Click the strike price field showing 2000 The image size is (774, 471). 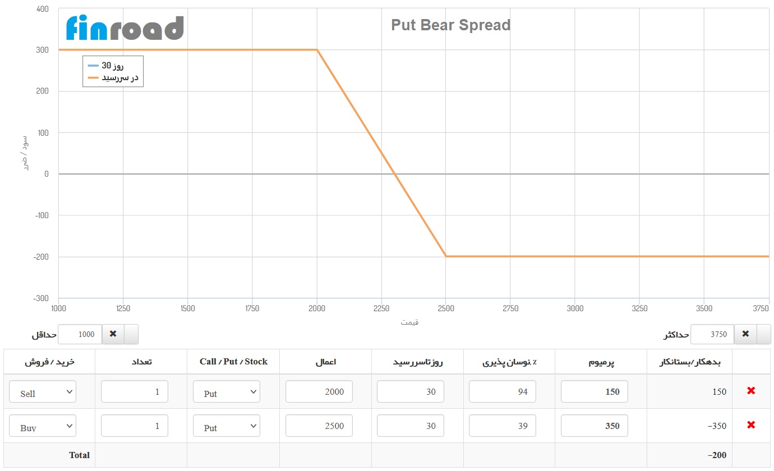coord(319,391)
